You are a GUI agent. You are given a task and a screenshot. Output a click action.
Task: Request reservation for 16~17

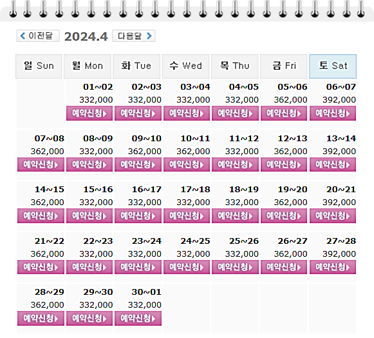(138, 216)
